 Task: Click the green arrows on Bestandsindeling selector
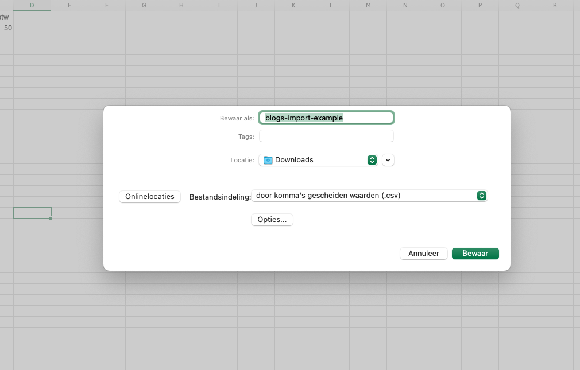[481, 196]
